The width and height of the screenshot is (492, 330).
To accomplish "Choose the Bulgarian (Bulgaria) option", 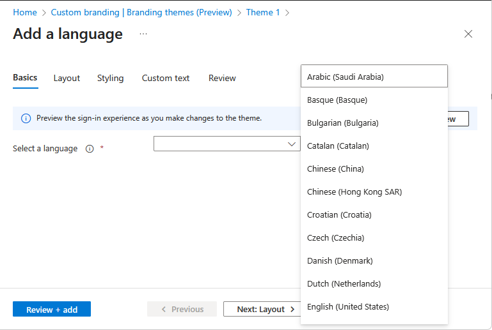I will pos(343,123).
